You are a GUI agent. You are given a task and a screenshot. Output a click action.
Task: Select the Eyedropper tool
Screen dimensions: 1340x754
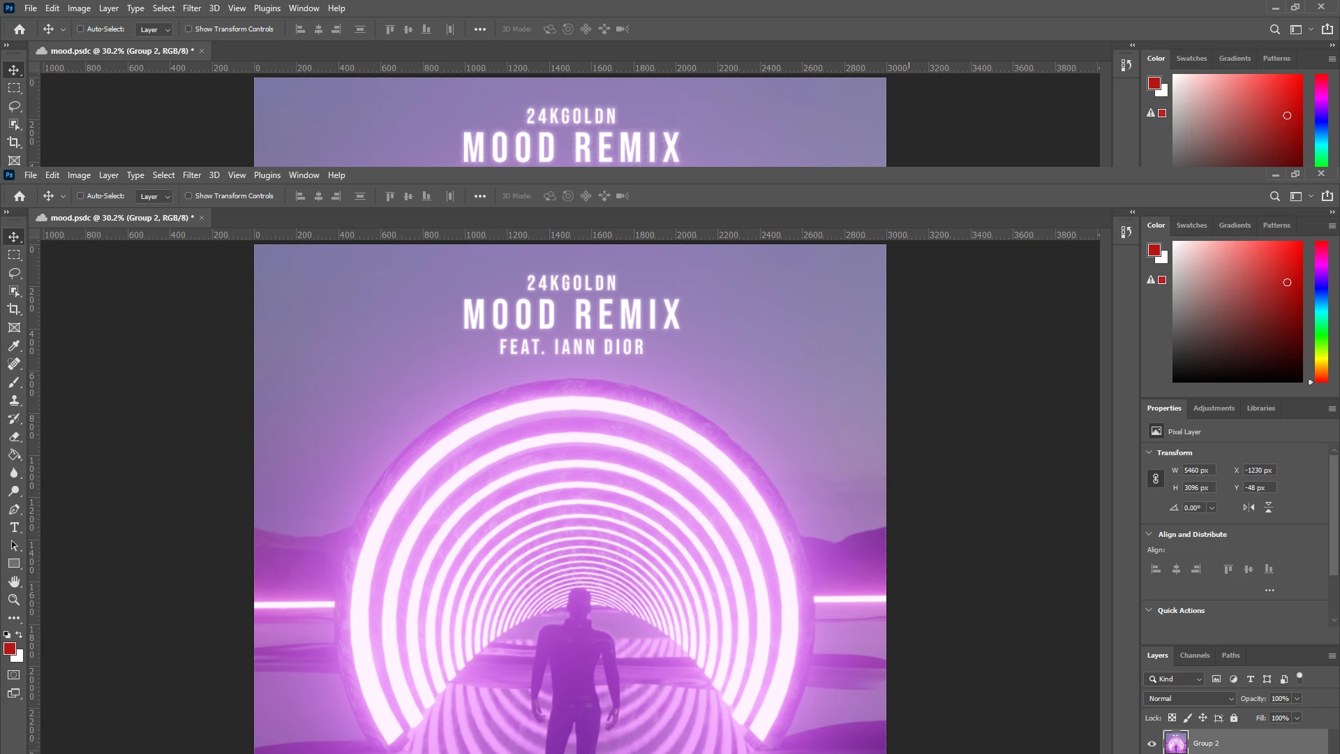(x=14, y=346)
